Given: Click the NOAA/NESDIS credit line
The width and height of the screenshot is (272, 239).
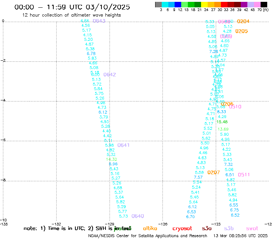Looking at the screenshot, I should pos(148,236).
